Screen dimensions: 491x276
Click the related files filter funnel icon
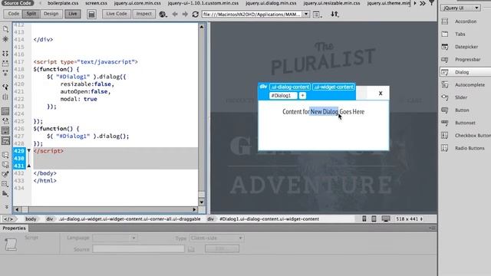click(x=432, y=3)
